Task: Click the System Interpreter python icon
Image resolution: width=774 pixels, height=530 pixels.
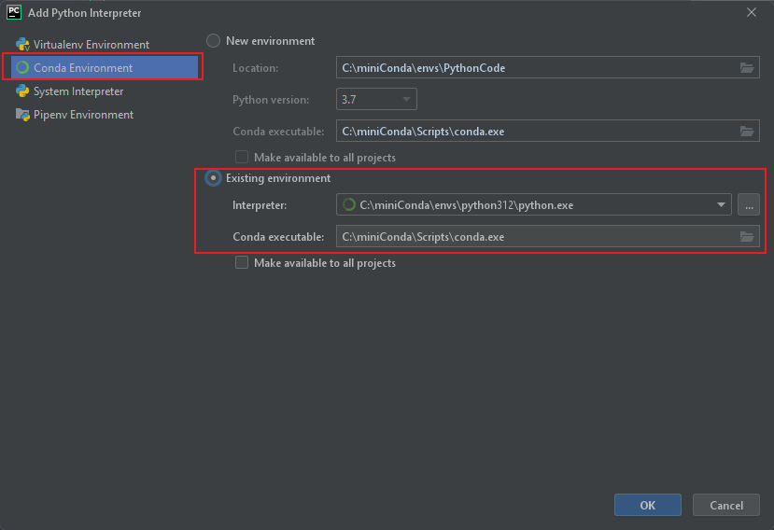Action: point(22,91)
